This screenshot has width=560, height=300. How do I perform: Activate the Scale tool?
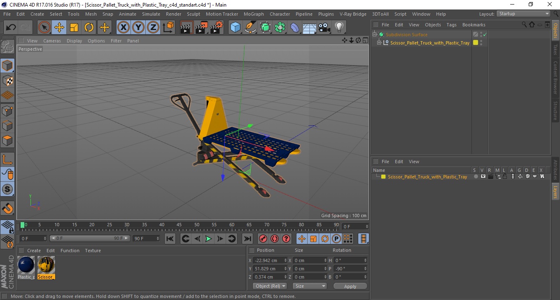(74, 28)
